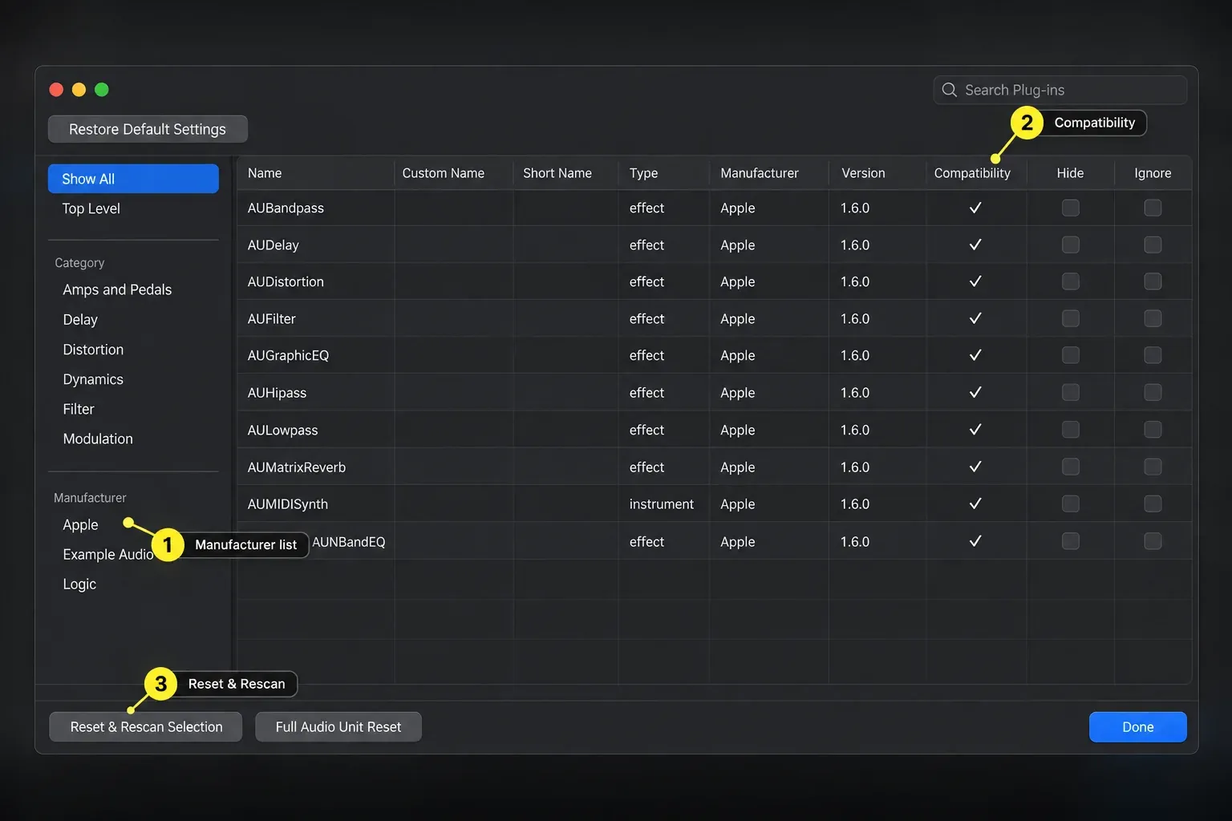Hide the AUMIDISynth plug-in
This screenshot has height=821, width=1232.
[1070, 504]
